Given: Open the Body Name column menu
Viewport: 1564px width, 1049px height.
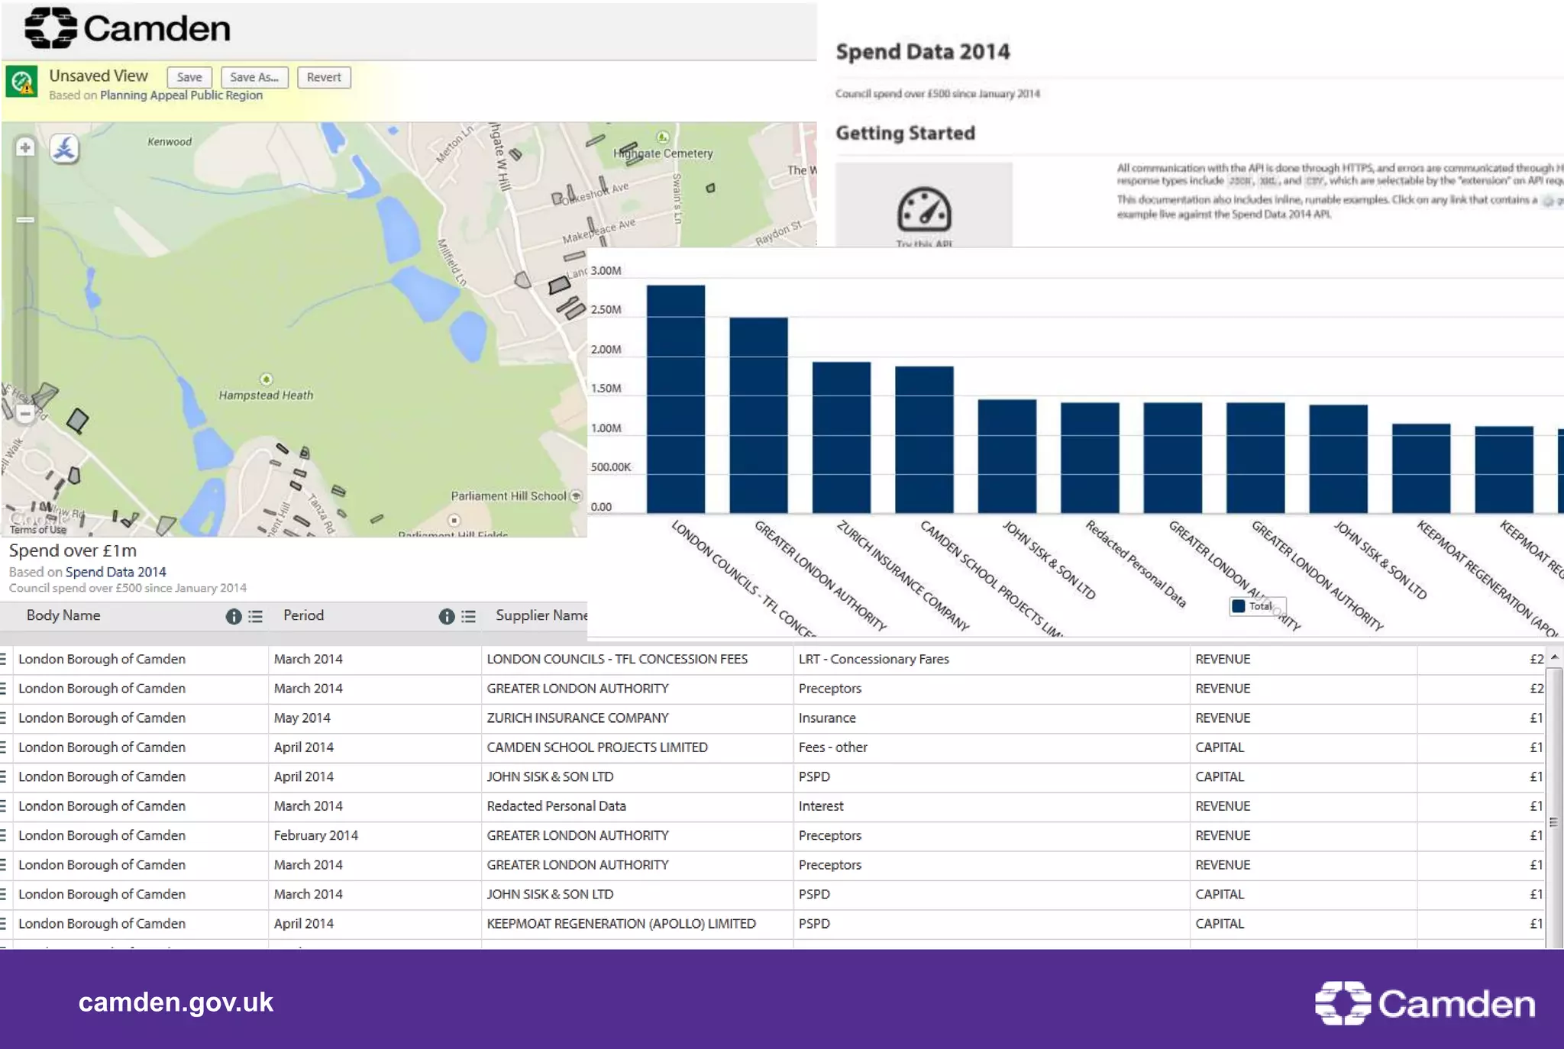Looking at the screenshot, I should [x=256, y=616].
